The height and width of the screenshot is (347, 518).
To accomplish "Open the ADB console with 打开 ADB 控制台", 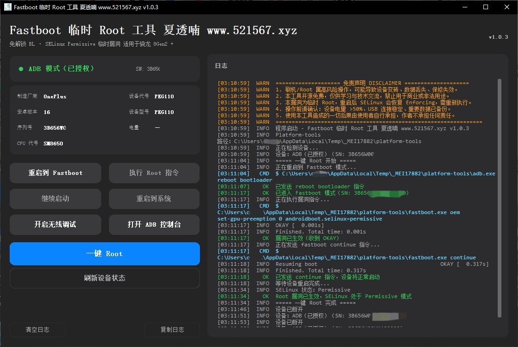I will (x=154, y=225).
